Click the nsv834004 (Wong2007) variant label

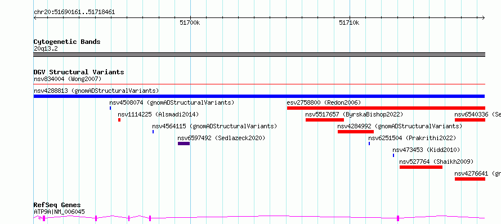coord(68,79)
